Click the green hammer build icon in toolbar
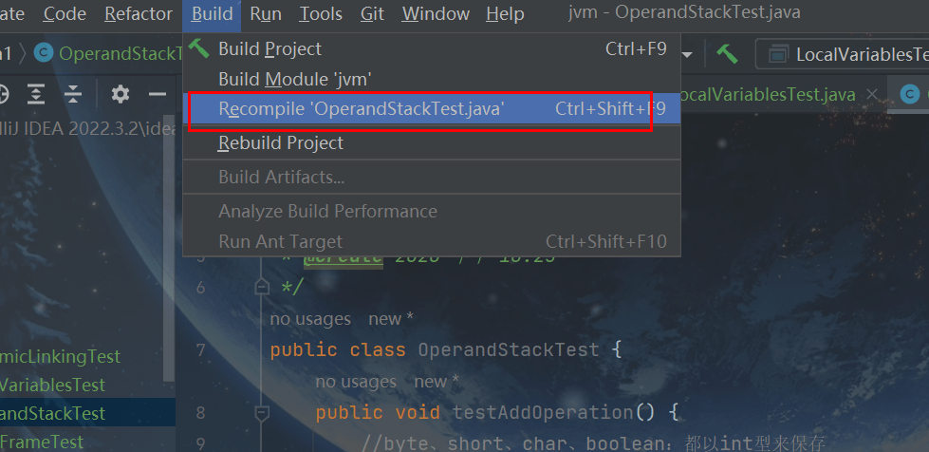Image resolution: width=929 pixels, height=452 pixels. [727, 54]
